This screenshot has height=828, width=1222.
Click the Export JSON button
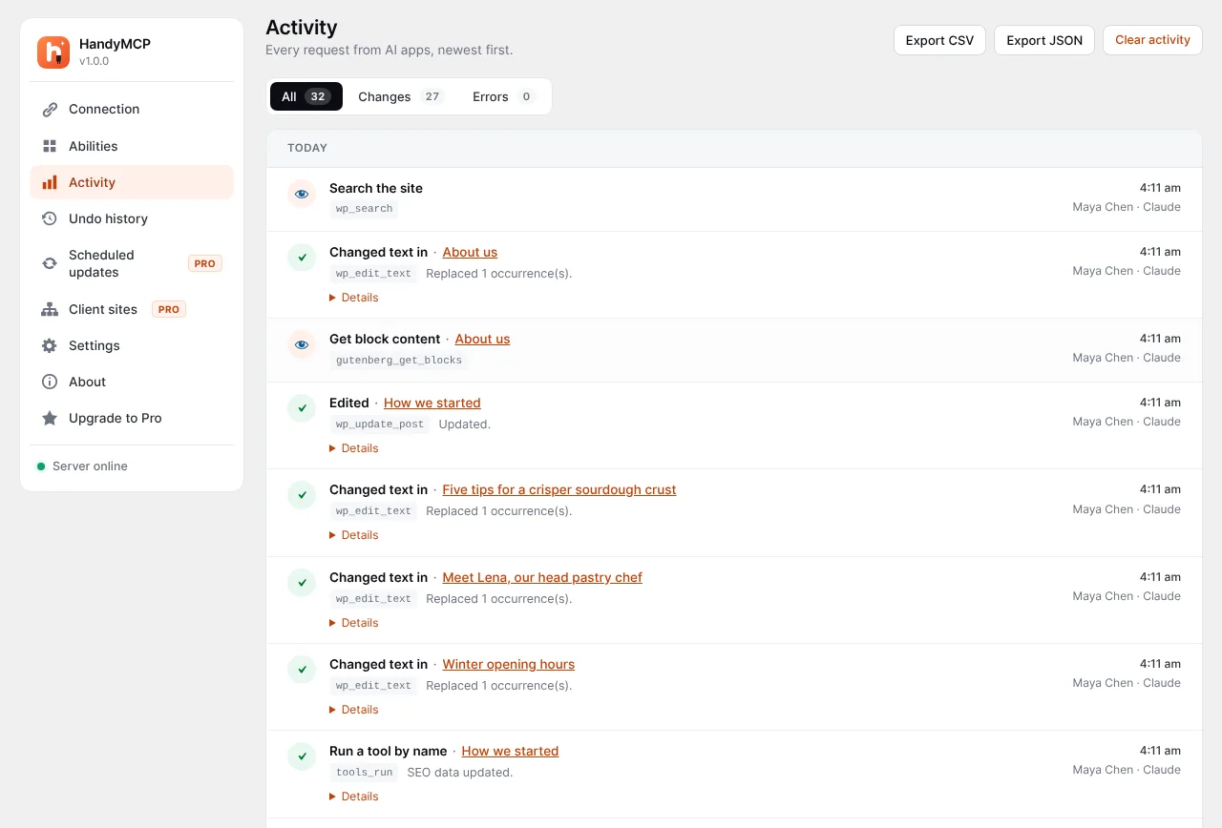click(x=1044, y=40)
